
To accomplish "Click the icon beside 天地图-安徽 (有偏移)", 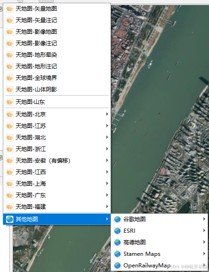I will click(x=10, y=161).
